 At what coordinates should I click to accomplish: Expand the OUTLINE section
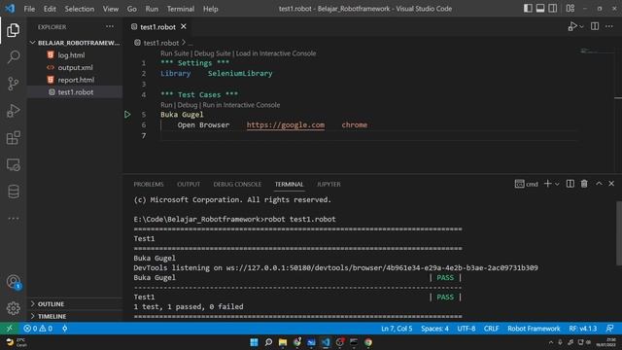pyautogui.click(x=75, y=304)
